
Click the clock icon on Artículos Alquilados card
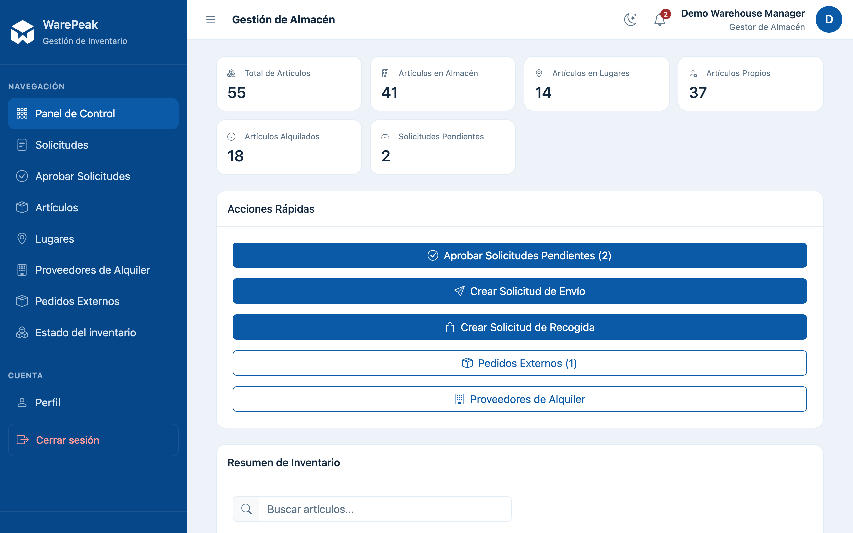[231, 137]
